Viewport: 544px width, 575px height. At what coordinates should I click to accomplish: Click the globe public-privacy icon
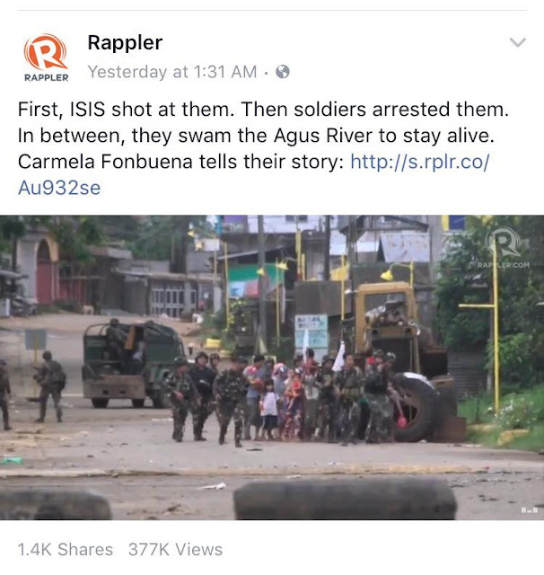click(283, 72)
